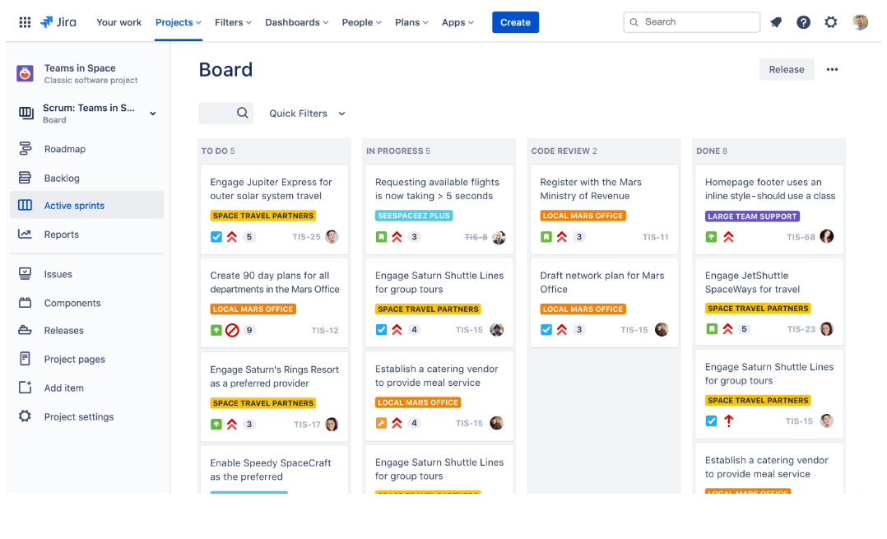Click the Roadmap sidebar icon
The height and width of the screenshot is (539, 887).
click(x=25, y=149)
